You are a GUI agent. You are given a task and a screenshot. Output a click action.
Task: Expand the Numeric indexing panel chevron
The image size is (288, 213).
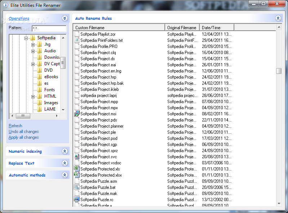point(65,151)
